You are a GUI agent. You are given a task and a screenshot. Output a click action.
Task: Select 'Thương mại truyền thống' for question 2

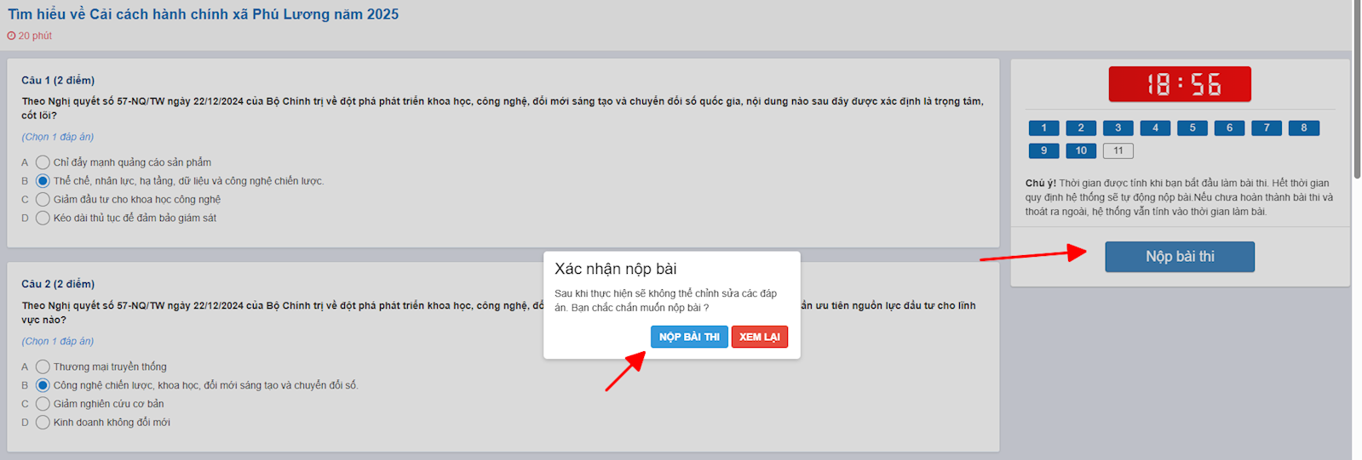click(43, 367)
